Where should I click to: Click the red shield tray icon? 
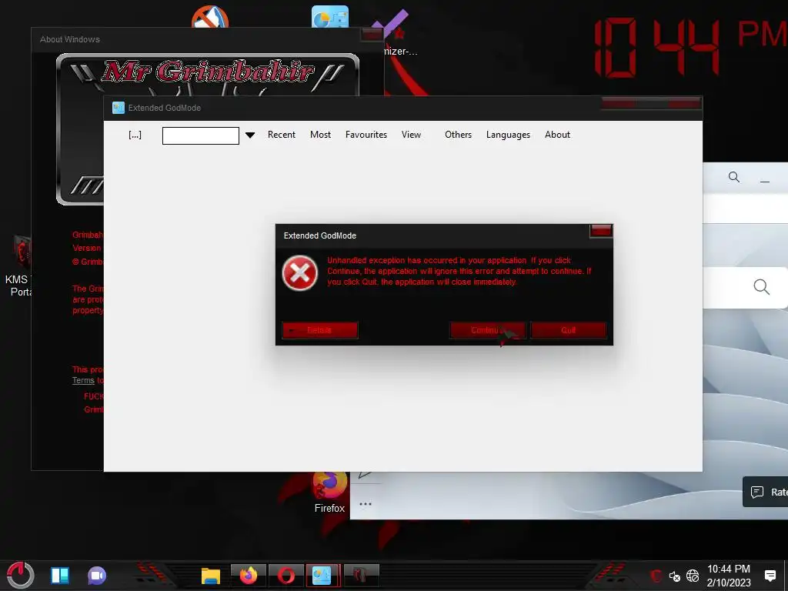[x=656, y=576]
